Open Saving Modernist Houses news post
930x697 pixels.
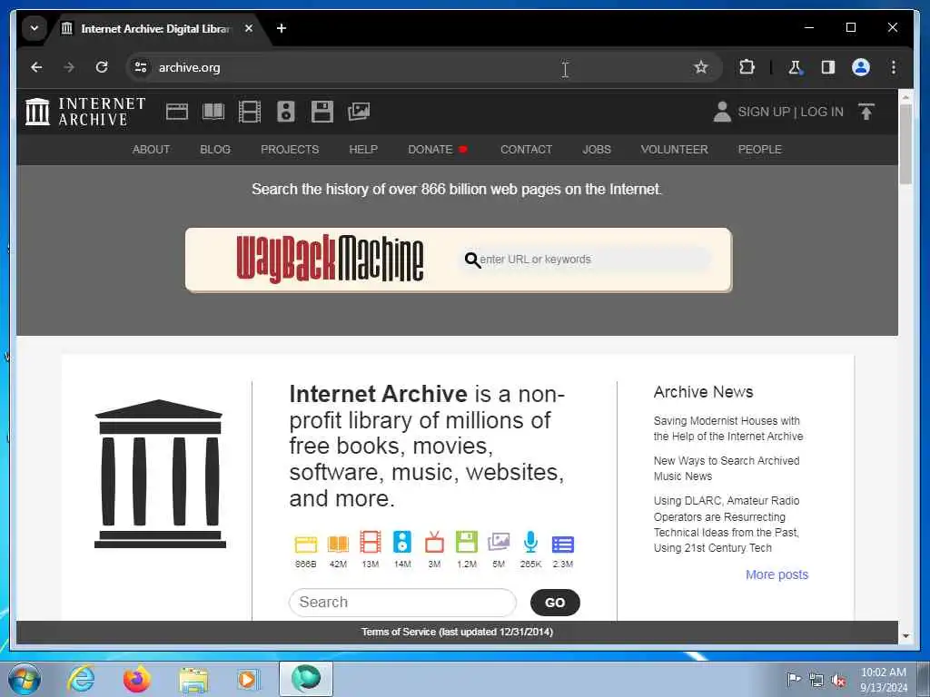click(x=728, y=428)
